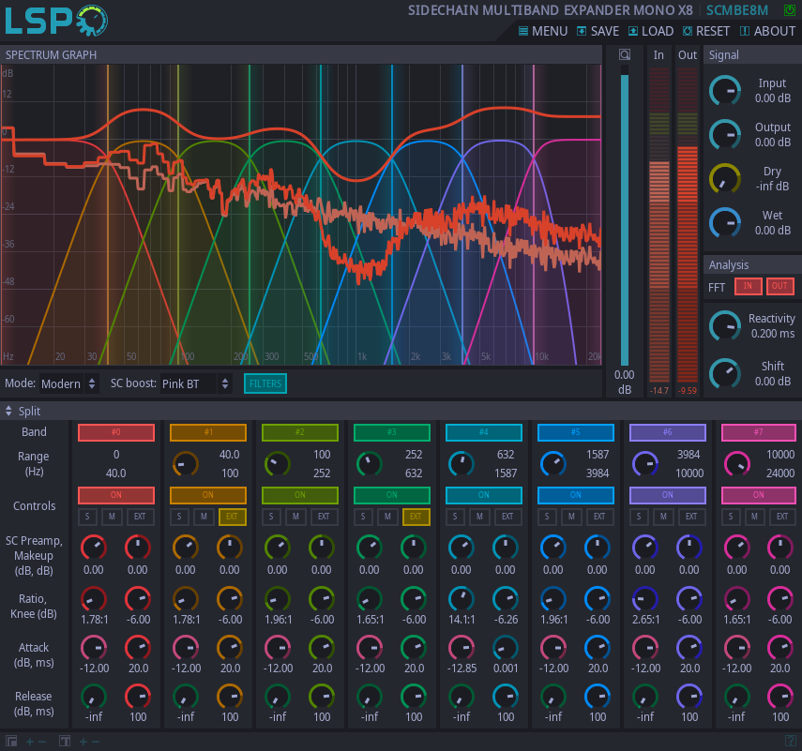Click minus next to font scaling icon

[95, 742]
